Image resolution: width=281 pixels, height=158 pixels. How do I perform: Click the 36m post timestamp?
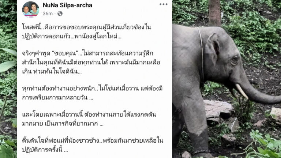pyautogui.click(x=48, y=14)
